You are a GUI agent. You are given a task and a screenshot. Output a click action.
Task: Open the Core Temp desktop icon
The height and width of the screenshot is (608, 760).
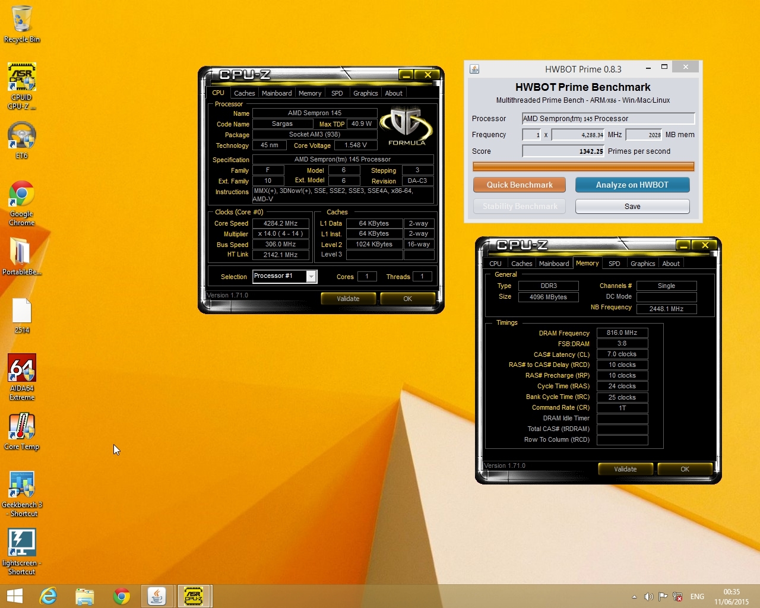coord(22,432)
